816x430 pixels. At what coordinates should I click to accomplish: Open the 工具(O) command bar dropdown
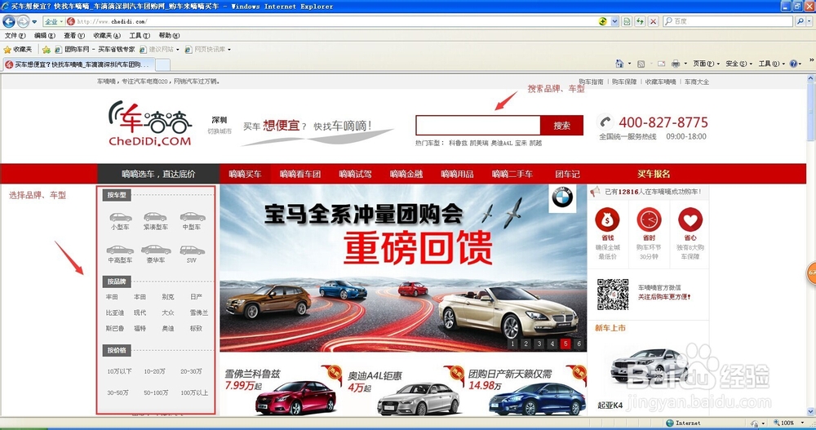(772, 64)
